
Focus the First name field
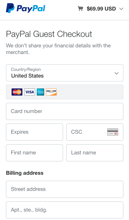pyautogui.click(x=34, y=153)
